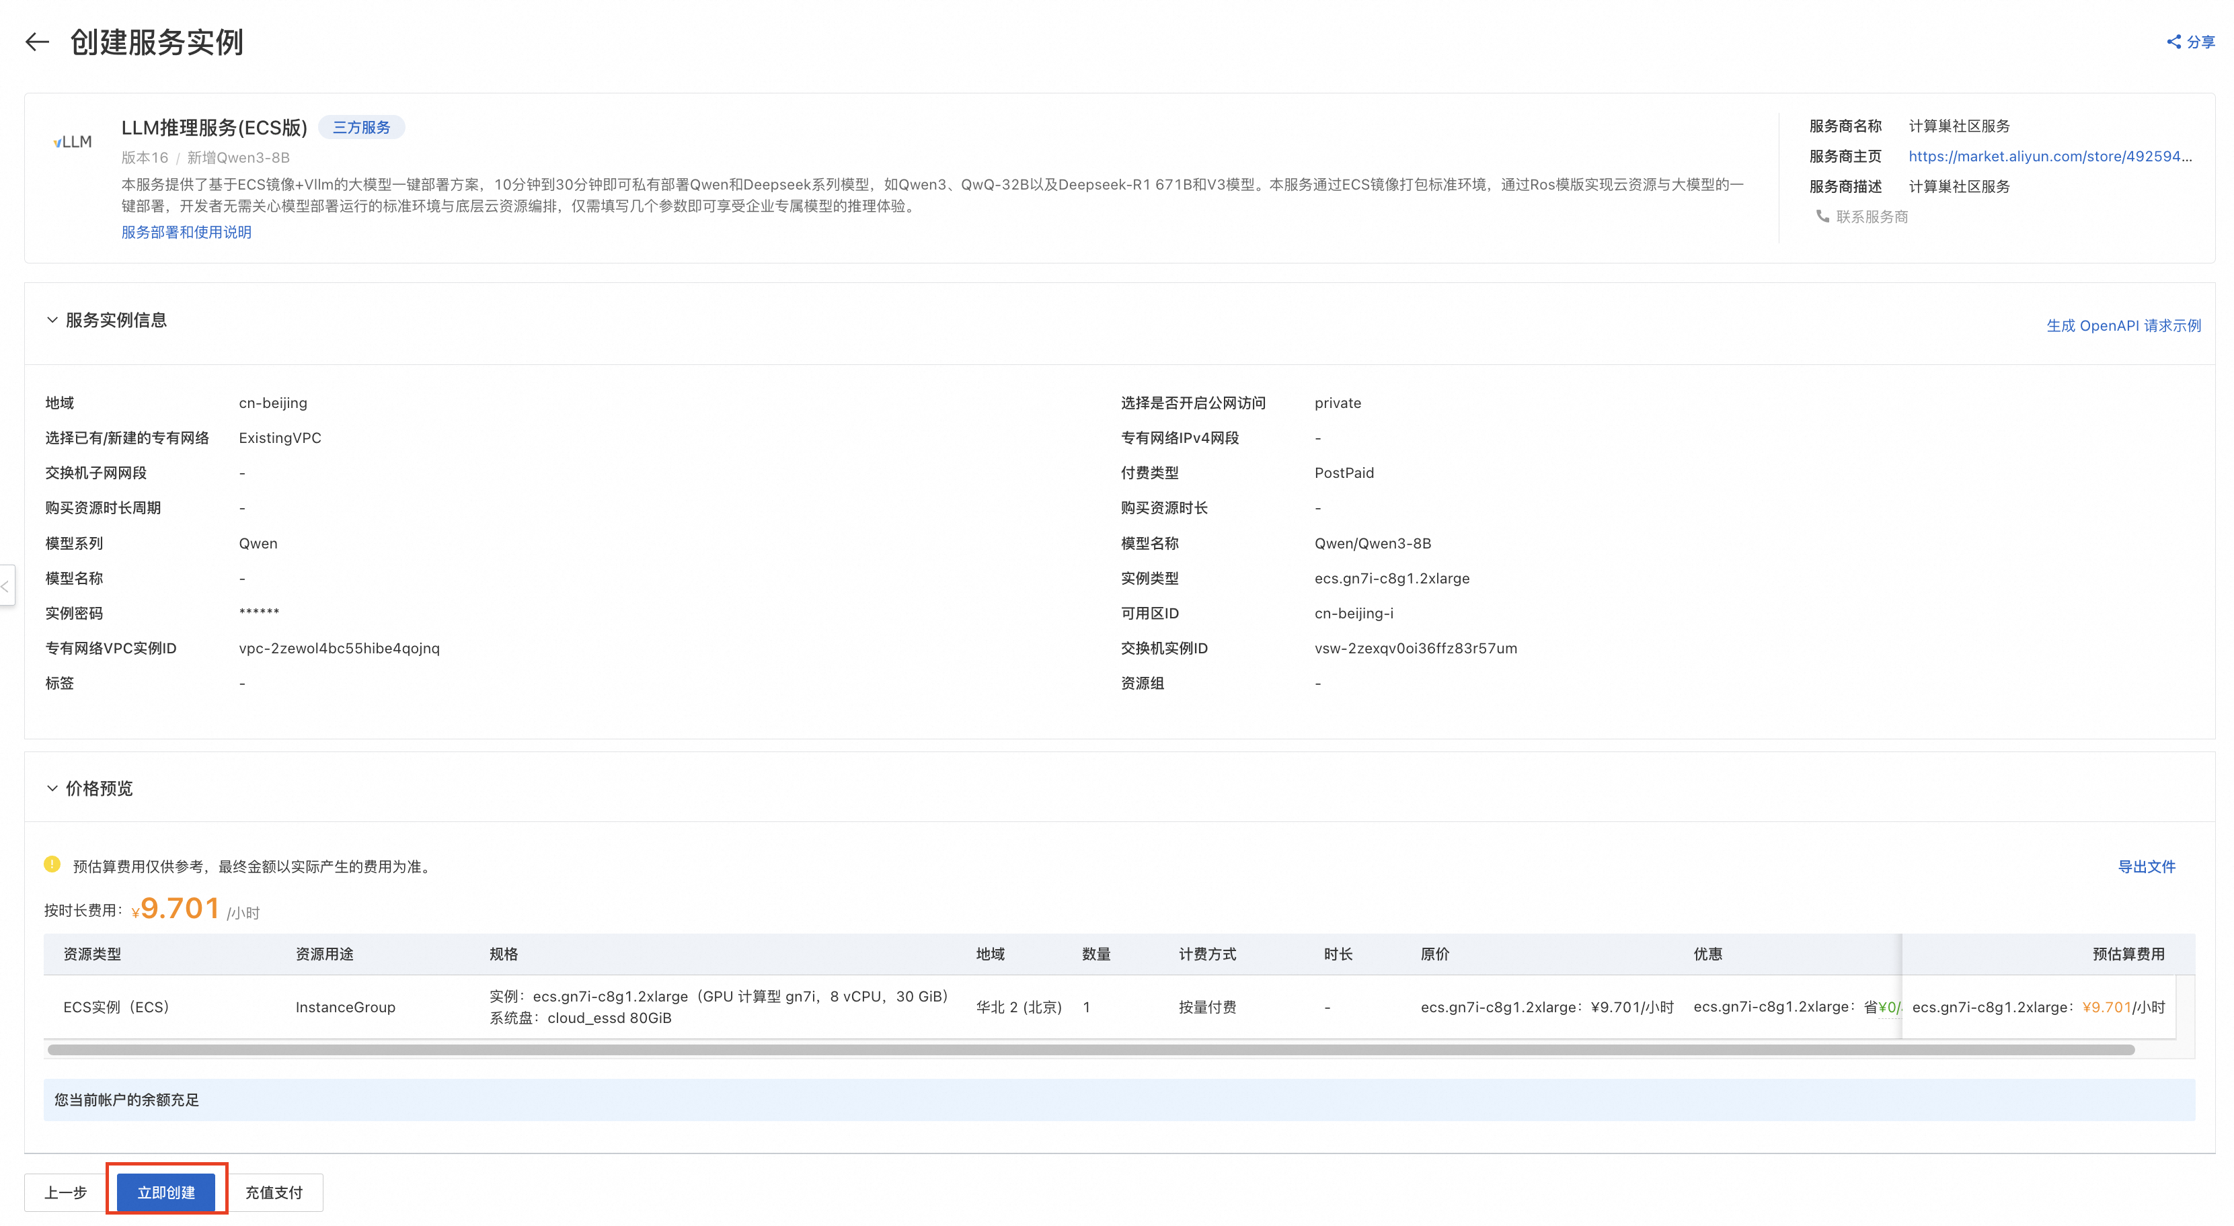This screenshot has height=1226, width=2234.
Task: Click the share icon at top right
Action: 2173,42
